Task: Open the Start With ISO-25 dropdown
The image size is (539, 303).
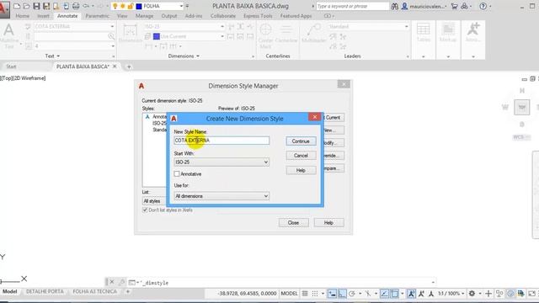Action: coord(221,162)
